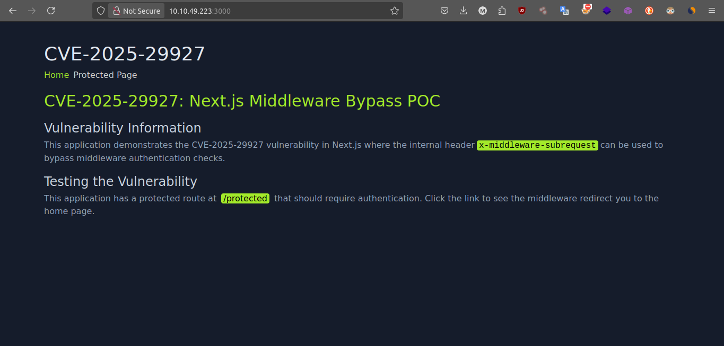Go back to the previous page

(x=13, y=11)
